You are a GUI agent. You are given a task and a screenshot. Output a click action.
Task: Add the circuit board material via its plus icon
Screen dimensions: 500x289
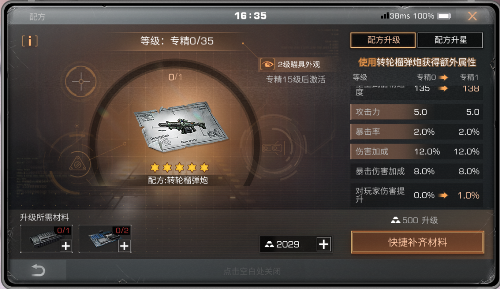124,246
